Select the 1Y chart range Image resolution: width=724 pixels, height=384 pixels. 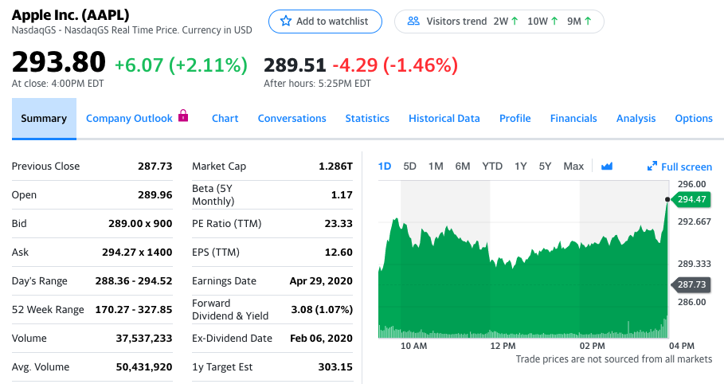point(520,167)
